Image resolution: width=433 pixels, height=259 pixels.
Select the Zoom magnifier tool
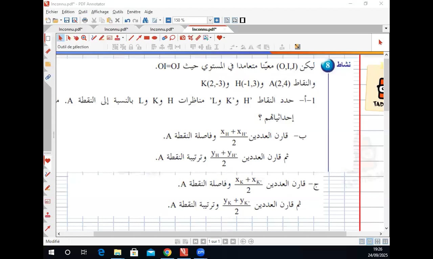point(84,38)
